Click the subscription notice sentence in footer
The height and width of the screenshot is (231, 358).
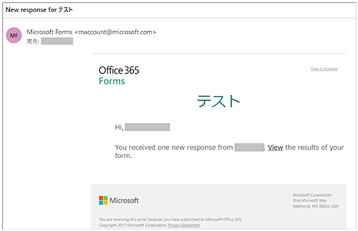[x=170, y=219]
